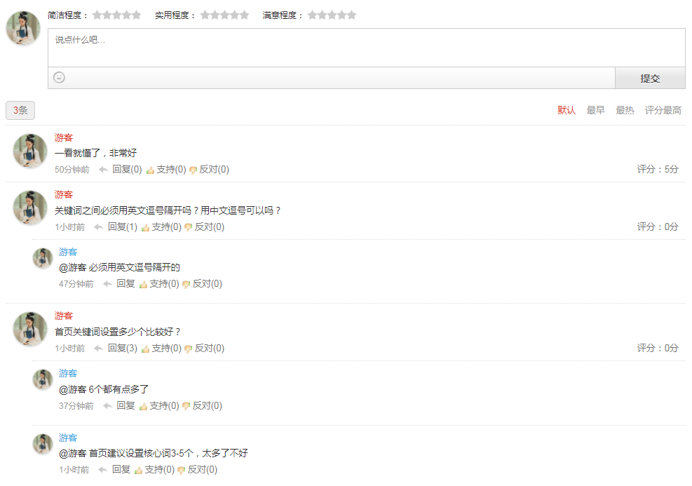This screenshot has height=486, width=692.
Task: Oppose the 首页关键词设置 comment with thumbs-down
Action: pos(204,349)
